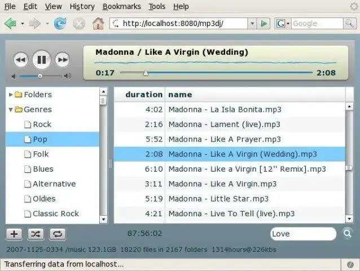Skip to next track with forward button
This screenshot has width=360, height=271.
point(63,60)
